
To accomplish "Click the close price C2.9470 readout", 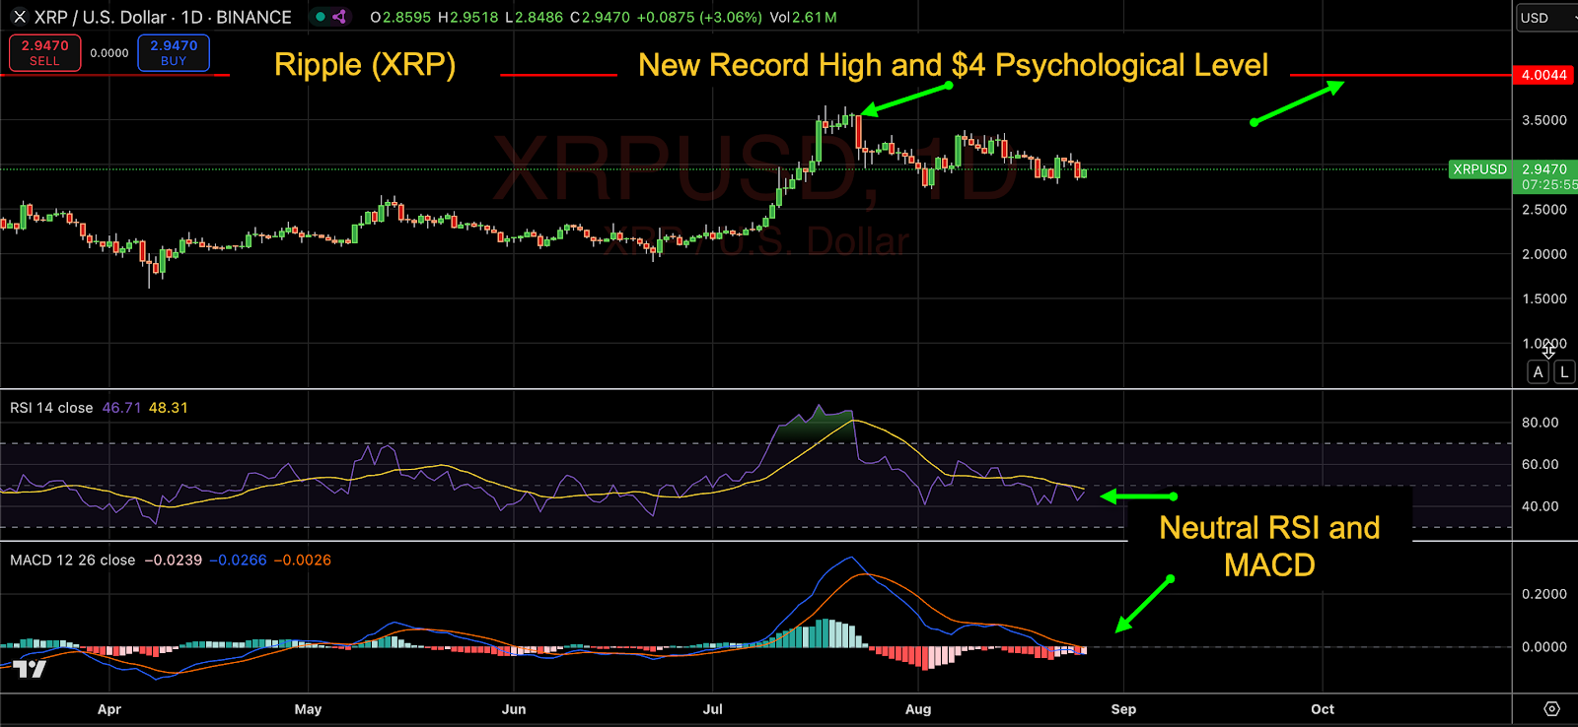I will pos(600,18).
